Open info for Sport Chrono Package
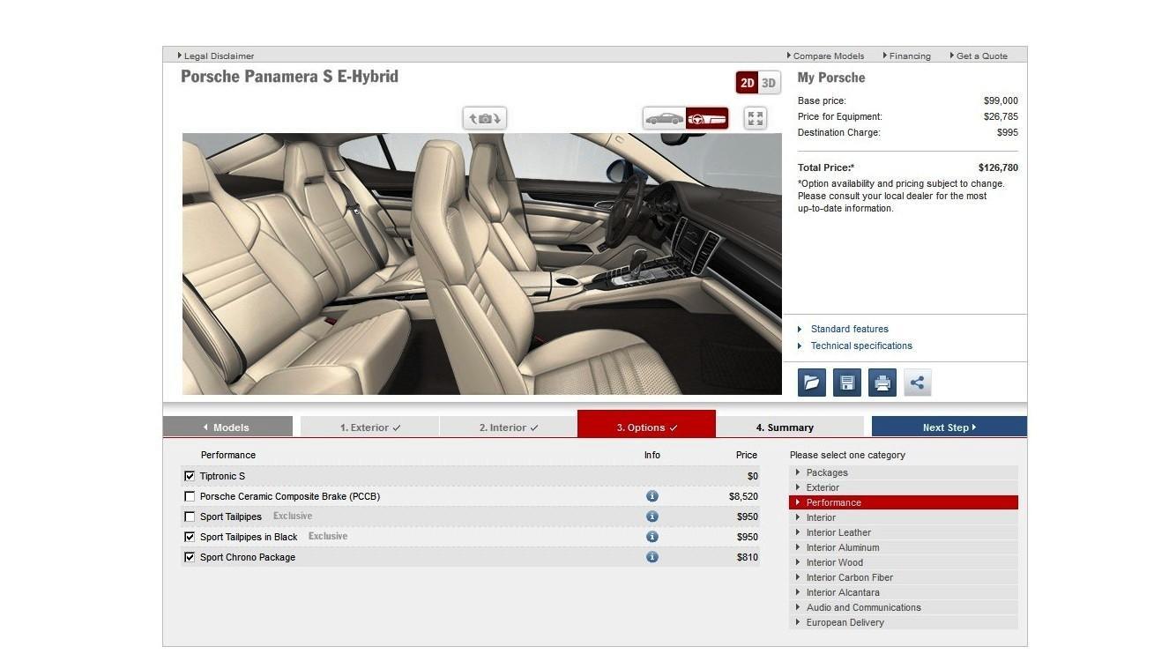 (652, 557)
